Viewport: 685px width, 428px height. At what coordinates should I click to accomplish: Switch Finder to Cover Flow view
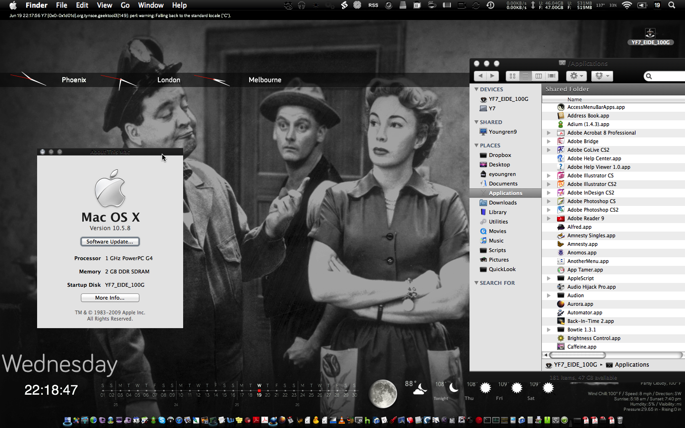point(551,76)
